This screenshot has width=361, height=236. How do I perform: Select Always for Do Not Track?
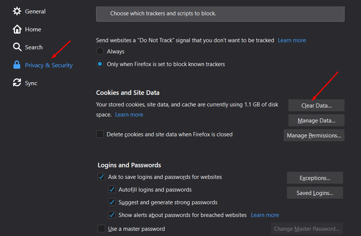(100, 51)
